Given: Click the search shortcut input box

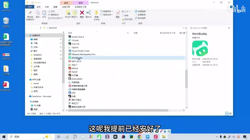Looking at the screenshot, I should tap(210, 28).
